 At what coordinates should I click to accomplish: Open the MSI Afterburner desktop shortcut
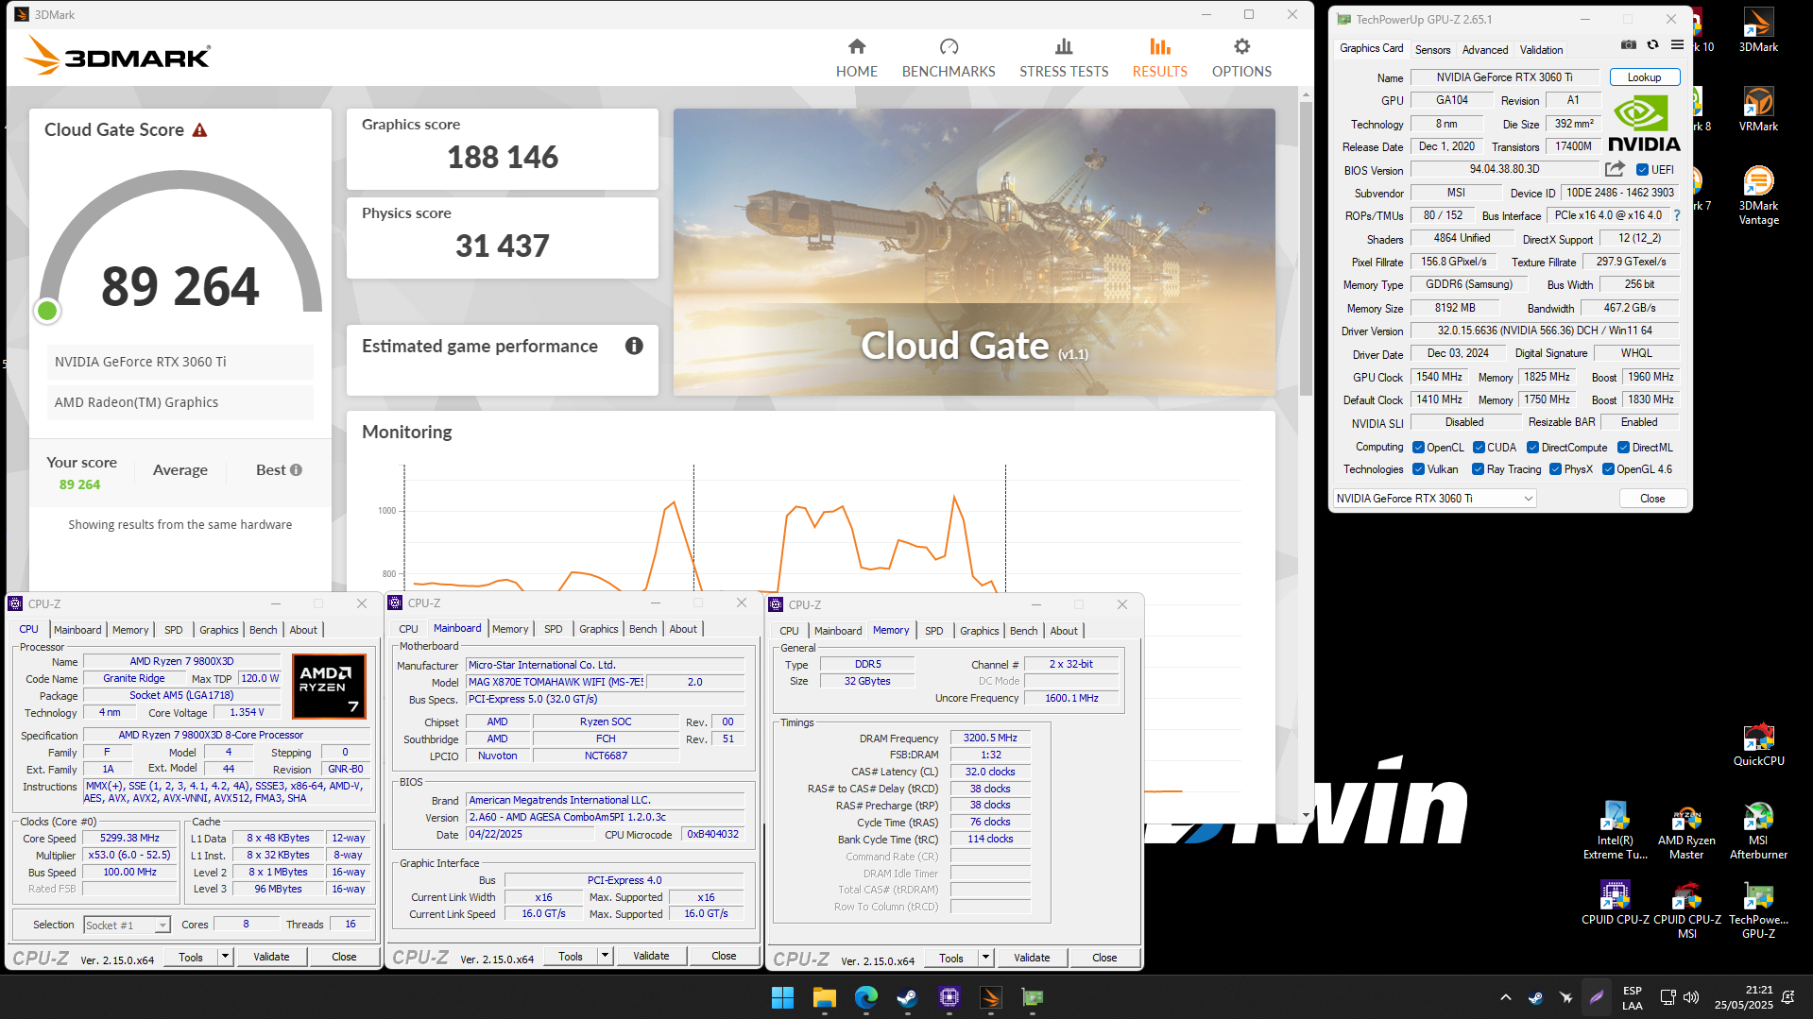point(1758,831)
